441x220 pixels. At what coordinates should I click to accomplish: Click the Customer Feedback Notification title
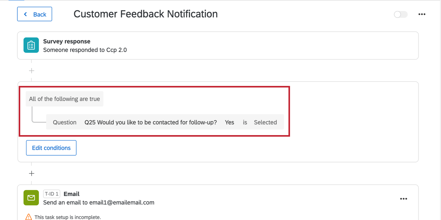click(x=146, y=14)
